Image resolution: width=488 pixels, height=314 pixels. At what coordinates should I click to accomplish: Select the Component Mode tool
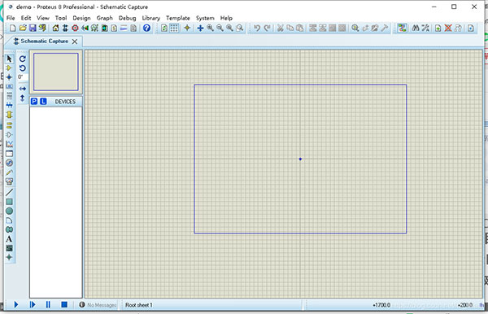pos(9,68)
